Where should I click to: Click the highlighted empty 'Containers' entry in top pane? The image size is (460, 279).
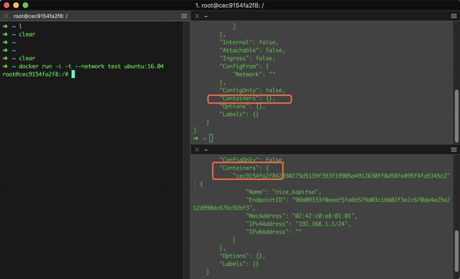coord(249,98)
